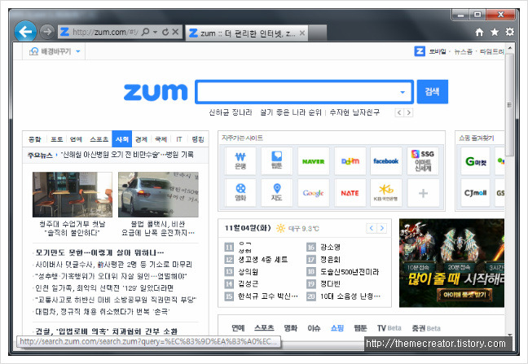
Task: Open the SSG 이마트 신세계 shortcut
Action: [423, 160]
